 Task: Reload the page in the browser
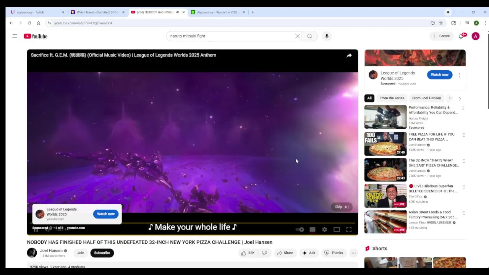pyautogui.click(x=29, y=23)
